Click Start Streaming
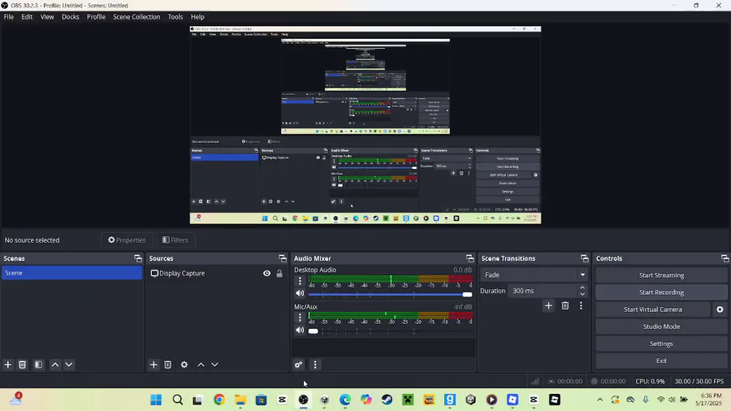This screenshot has width=731, height=411. pos(661,275)
